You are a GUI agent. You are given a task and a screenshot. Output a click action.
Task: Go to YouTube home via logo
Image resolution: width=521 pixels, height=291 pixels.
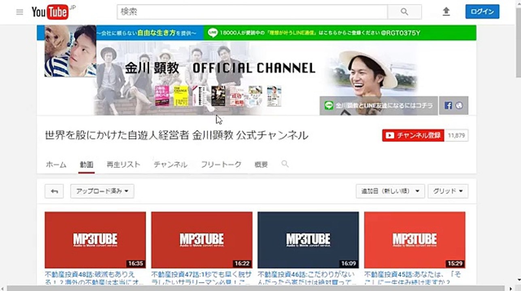50,12
